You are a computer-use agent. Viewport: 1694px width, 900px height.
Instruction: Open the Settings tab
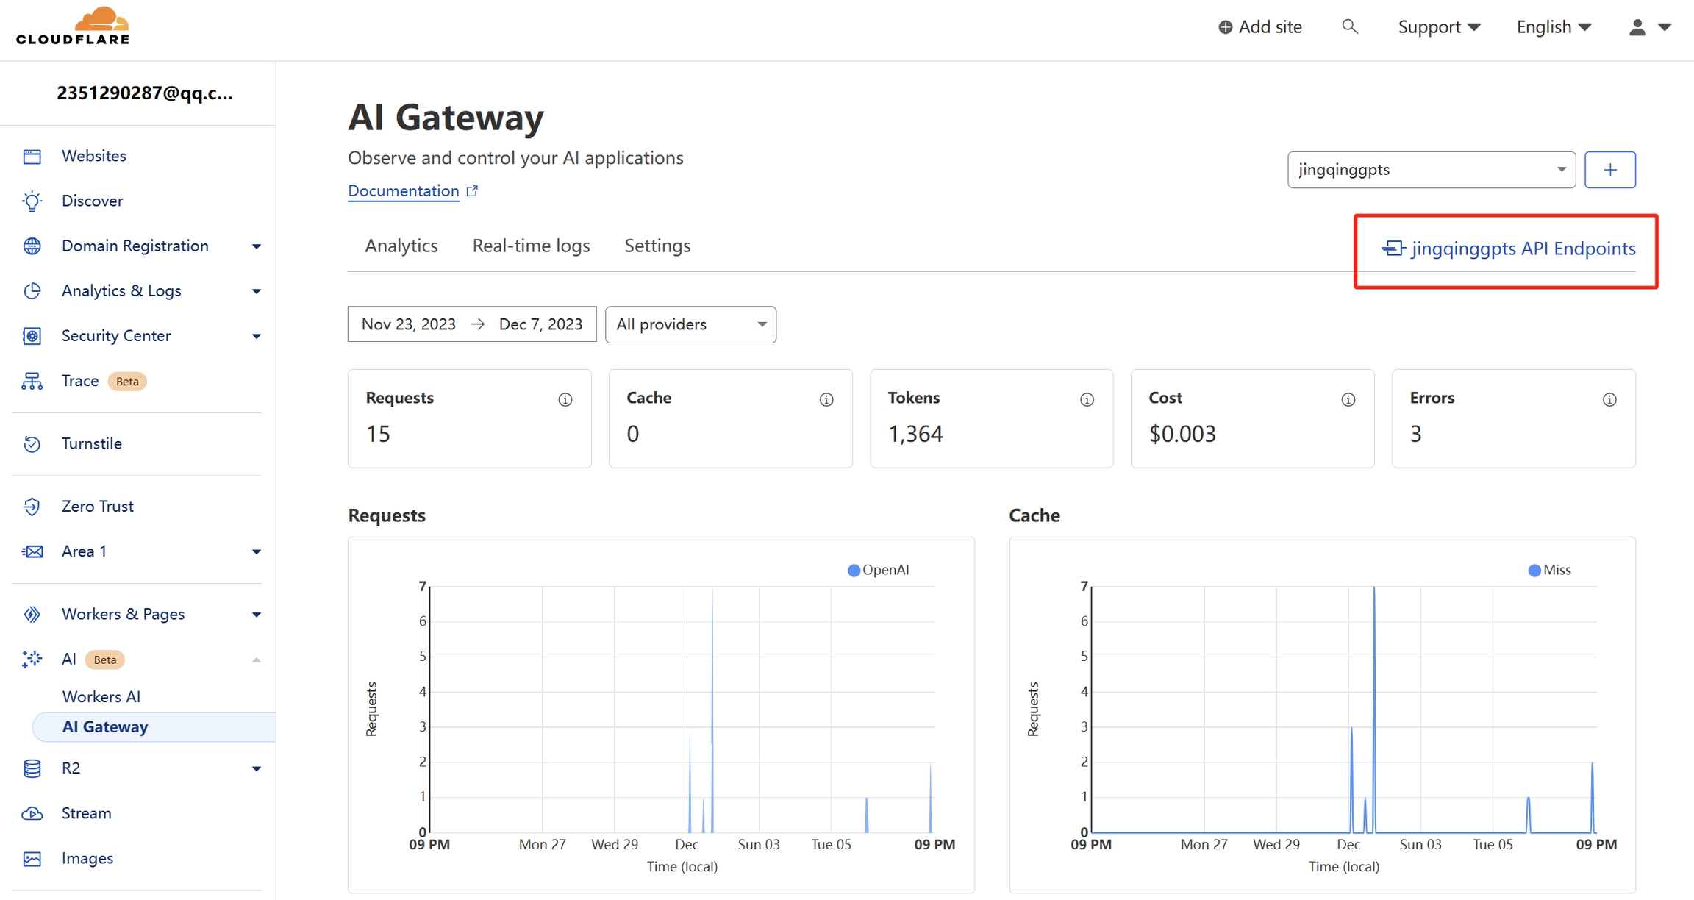(x=657, y=246)
